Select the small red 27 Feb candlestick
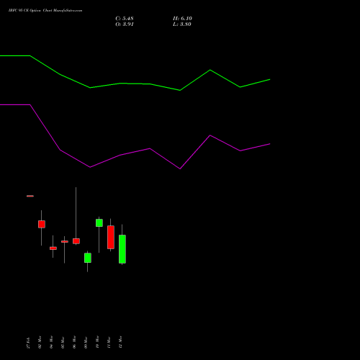The height and width of the screenshot is (360, 360). click(30, 196)
